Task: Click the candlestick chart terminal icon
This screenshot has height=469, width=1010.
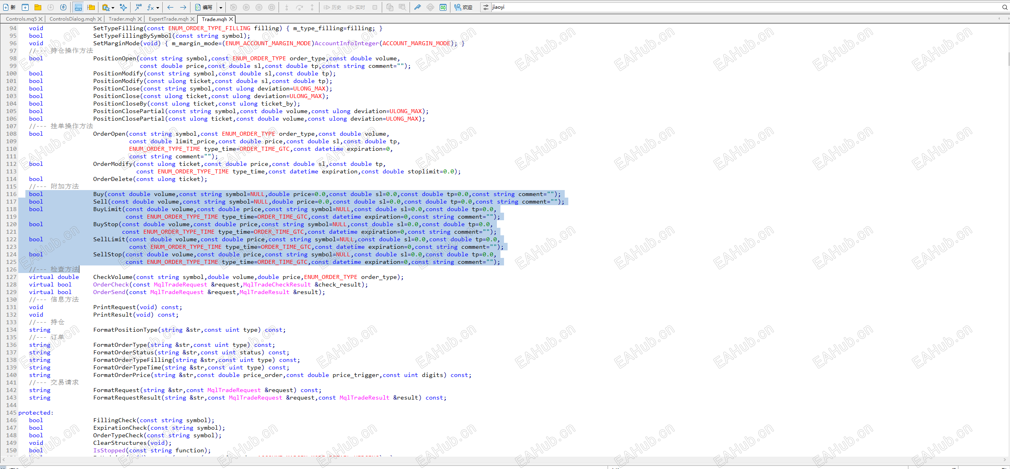Action: pos(443,7)
